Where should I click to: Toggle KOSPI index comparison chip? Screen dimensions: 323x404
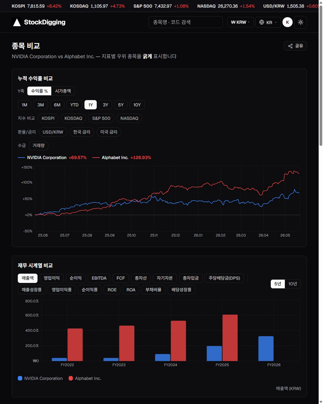[48, 118]
